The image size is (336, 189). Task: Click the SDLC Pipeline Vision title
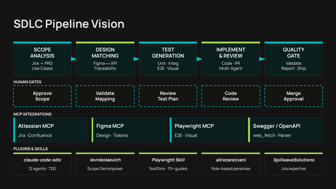pyautogui.click(x=69, y=24)
